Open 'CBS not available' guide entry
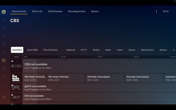Image resolution: width=176 pixels, height=110 pixels. click(99, 66)
